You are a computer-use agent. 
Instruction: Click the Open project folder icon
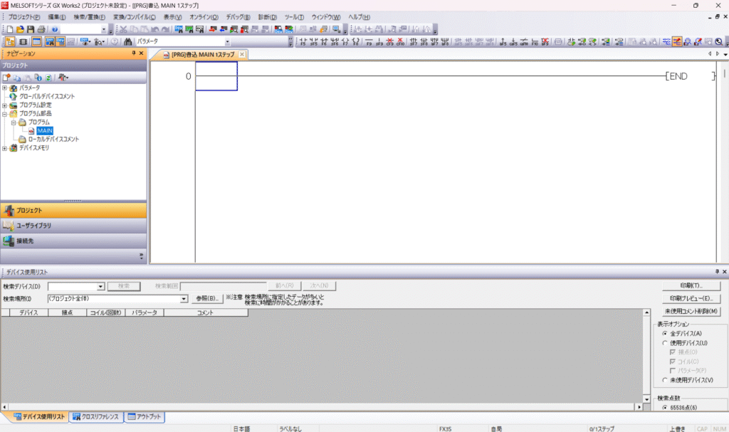click(20, 29)
